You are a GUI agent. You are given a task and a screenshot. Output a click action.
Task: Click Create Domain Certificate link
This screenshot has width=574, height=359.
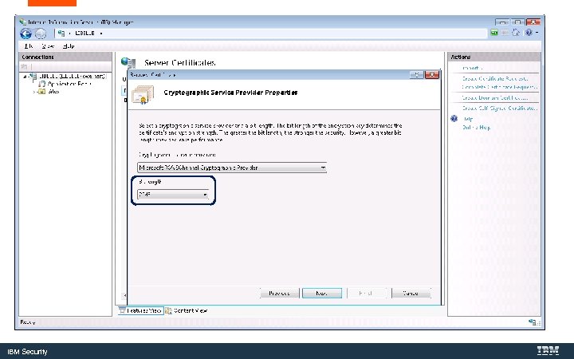494,98
